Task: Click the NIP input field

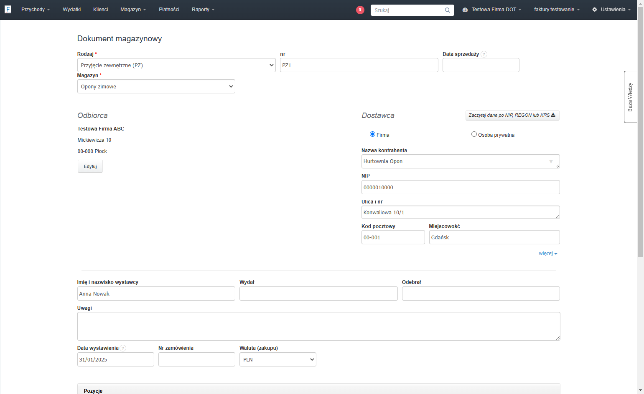Action: click(x=461, y=187)
